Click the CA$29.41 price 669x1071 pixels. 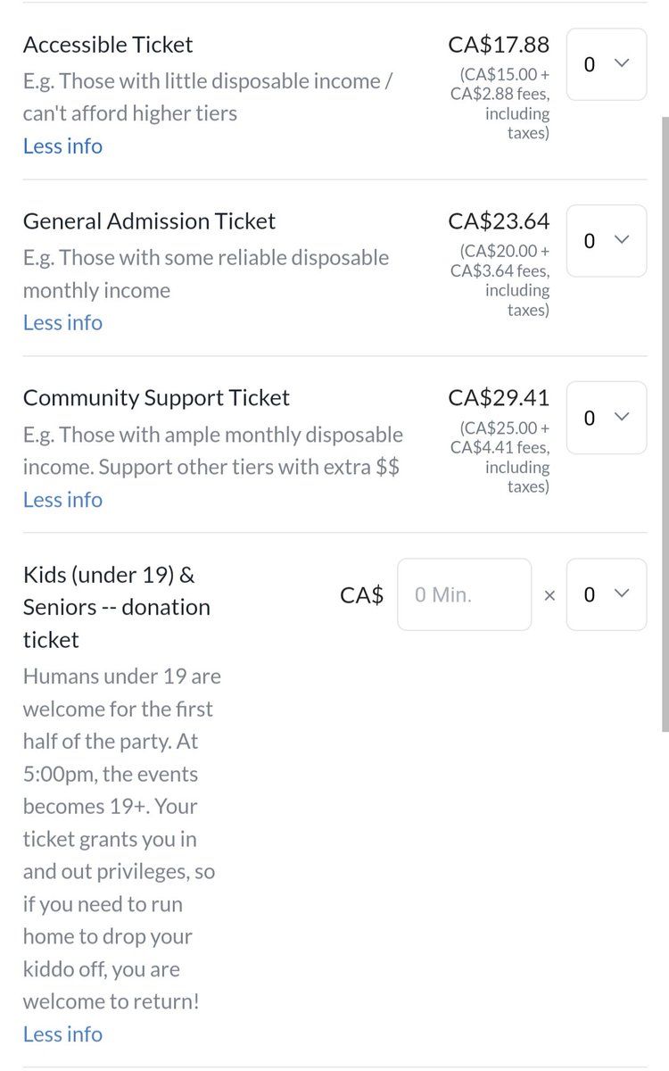point(499,398)
